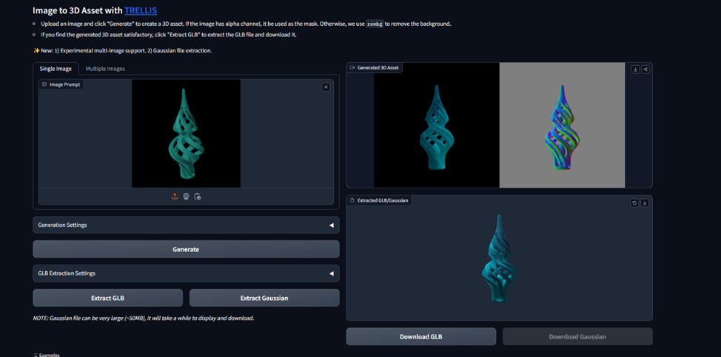
Task: Switch to the Single Image tab
Action: tap(56, 69)
